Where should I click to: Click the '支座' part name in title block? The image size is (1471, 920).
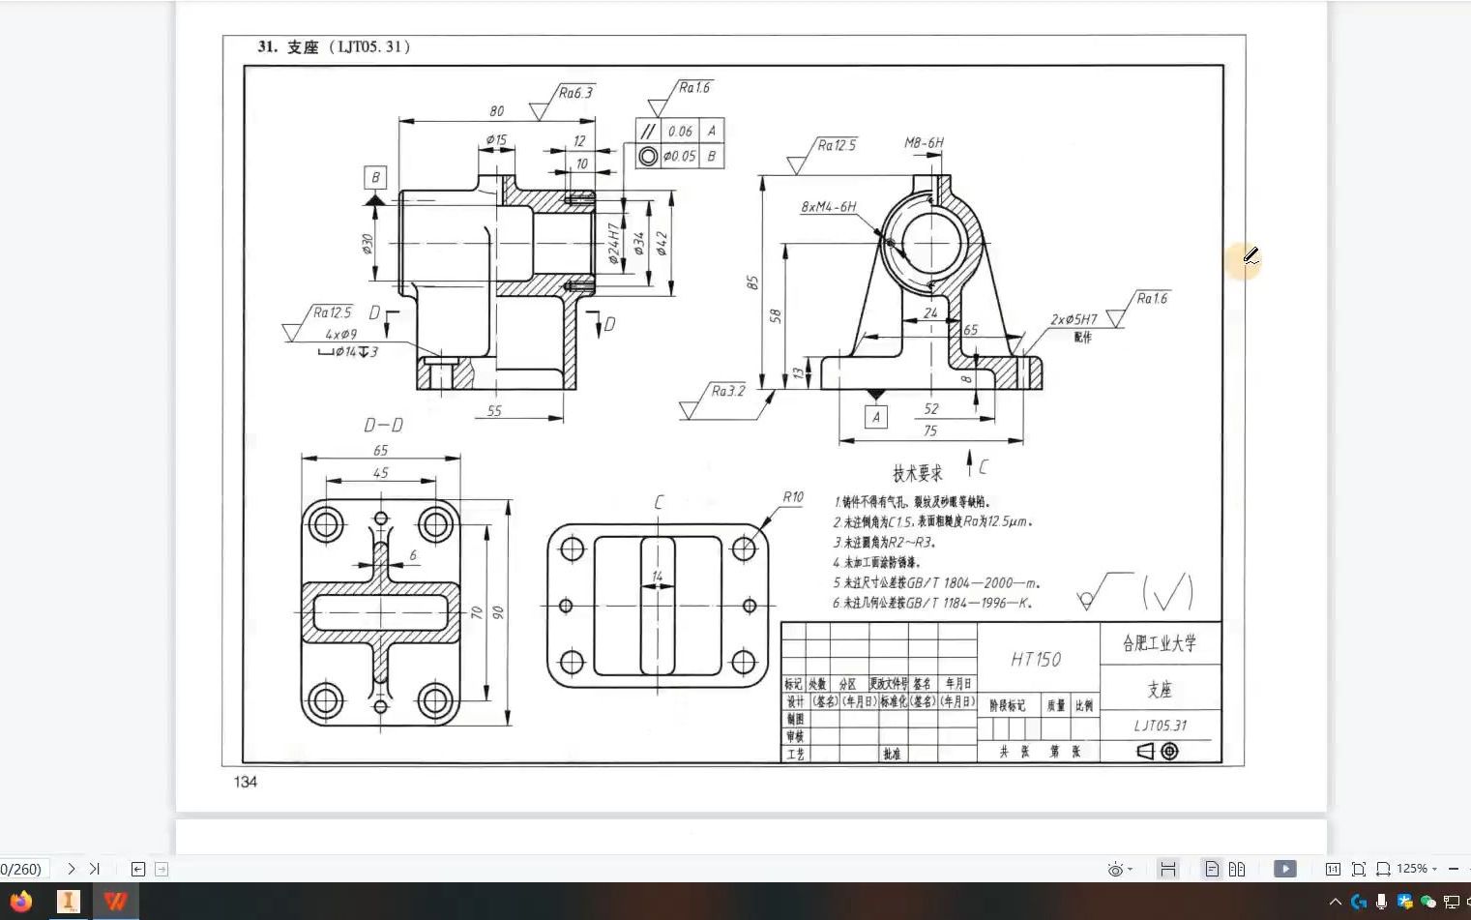[1160, 690]
